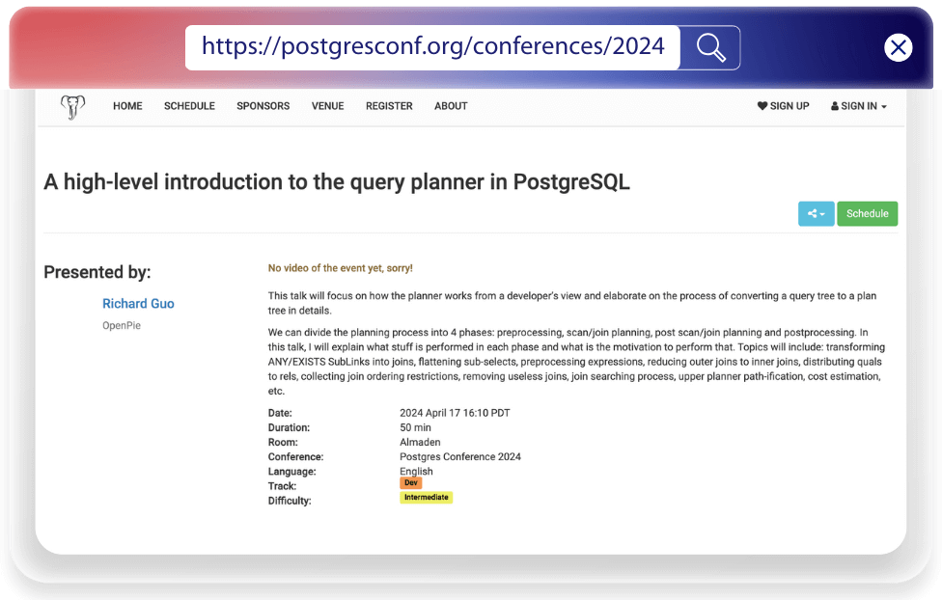This screenshot has height=600, width=942.
Task: Click the talk title heading
Action: [337, 182]
